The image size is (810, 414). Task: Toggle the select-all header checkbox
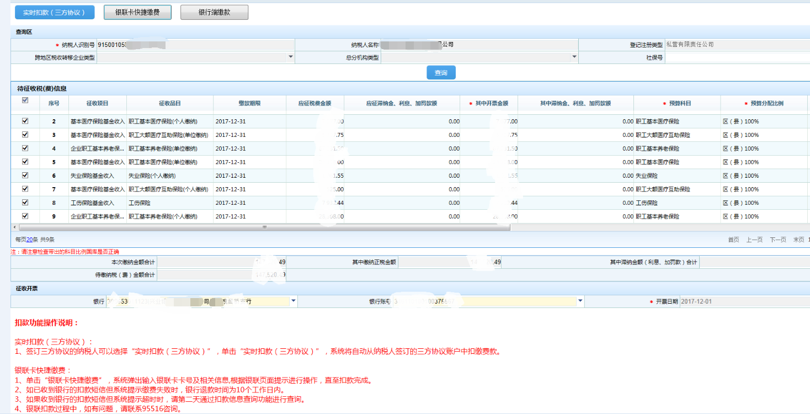[x=25, y=100]
